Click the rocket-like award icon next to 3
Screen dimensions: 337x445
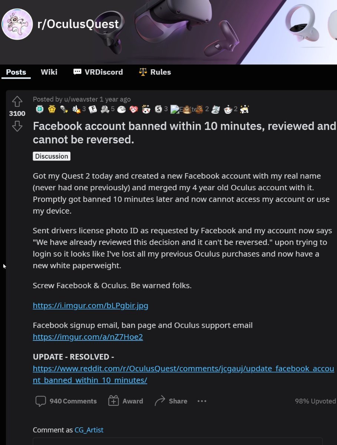[77, 109]
